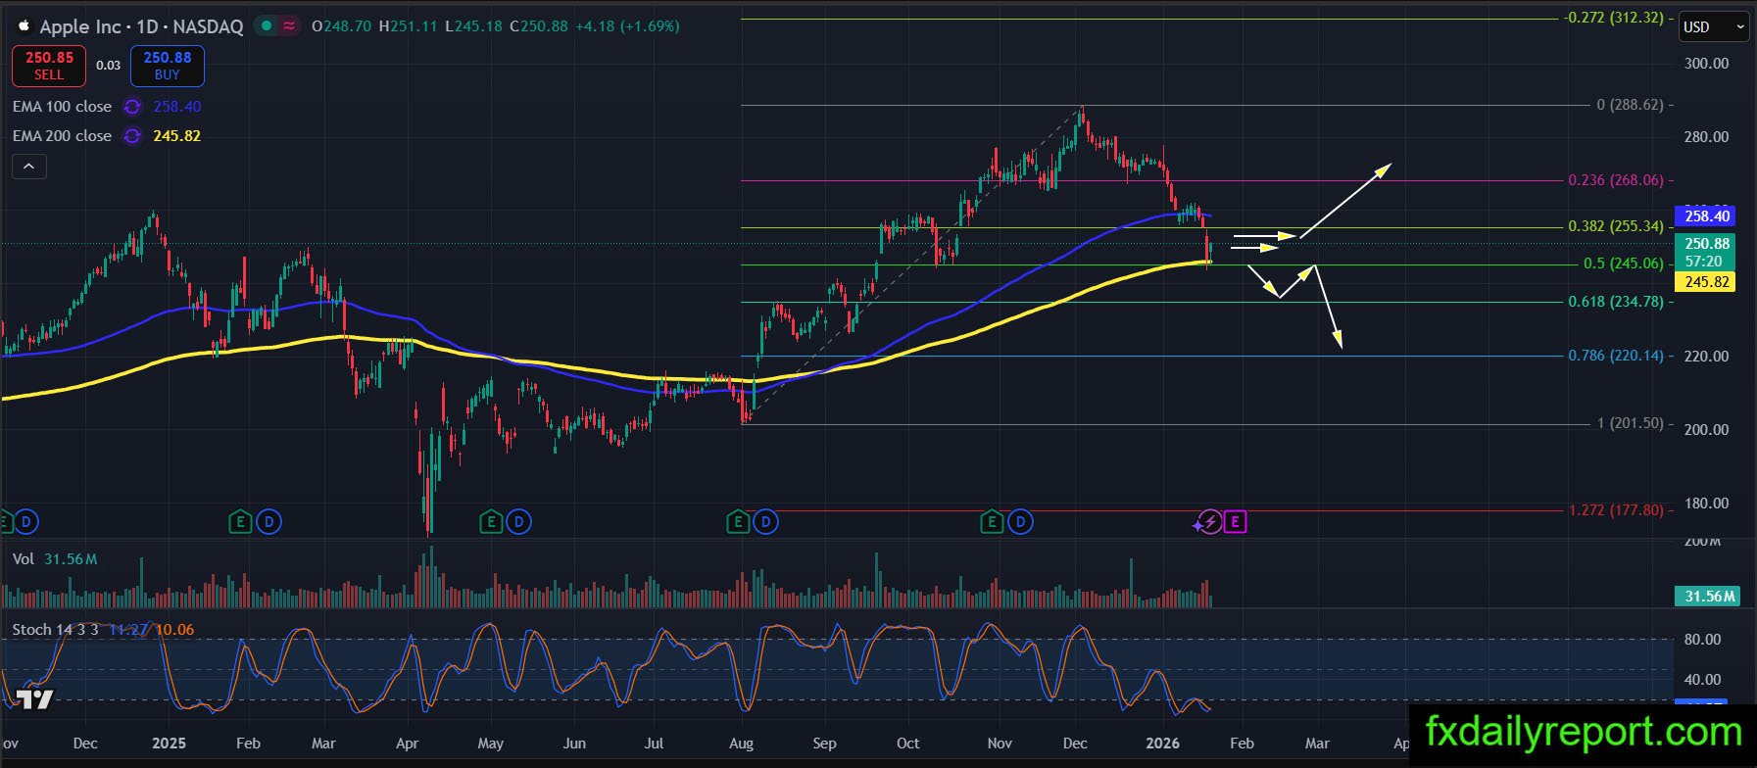This screenshot has width=1757, height=768.
Task: Click the red 250.85 SELL button
Action: [x=49, y=66]
